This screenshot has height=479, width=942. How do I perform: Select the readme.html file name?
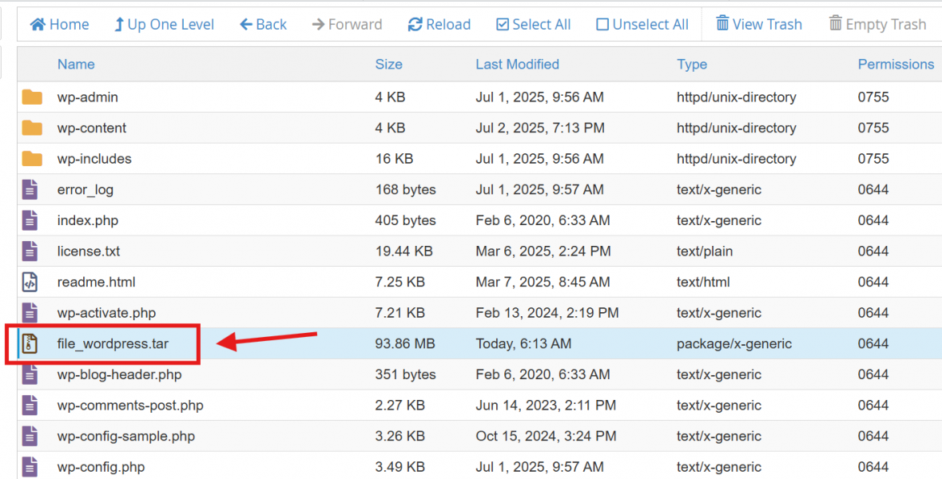[96, 282]
